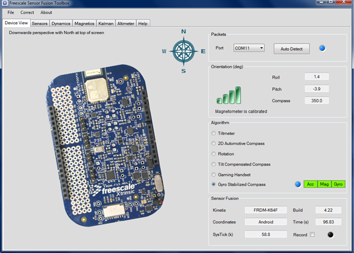Switch to the Magnetics tab

tap(84, 24)
